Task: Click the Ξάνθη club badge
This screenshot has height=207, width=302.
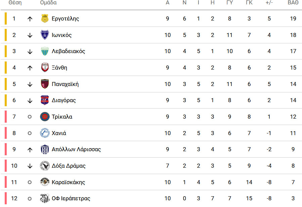Action: [45, 68]
